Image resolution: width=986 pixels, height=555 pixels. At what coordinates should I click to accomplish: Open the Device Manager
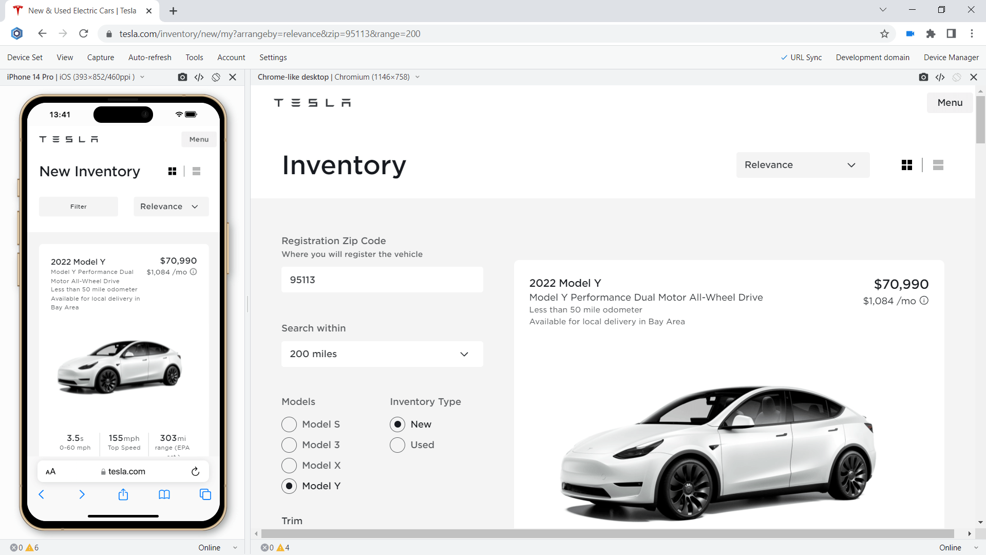point(951,57)
